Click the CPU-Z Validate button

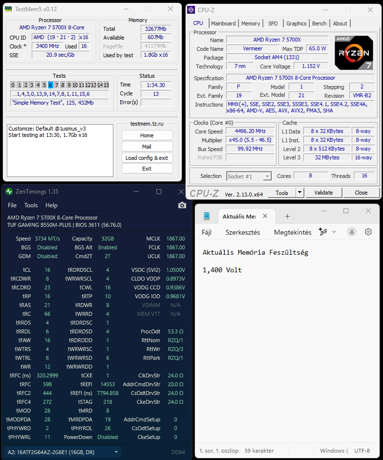click(323, 193)
